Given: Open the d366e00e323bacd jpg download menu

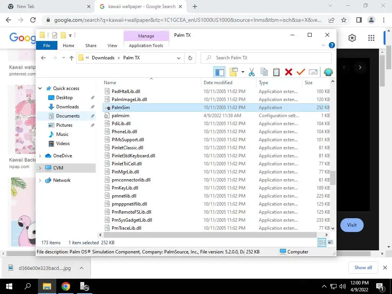Looking at the screenshot, I should [81, 268].
